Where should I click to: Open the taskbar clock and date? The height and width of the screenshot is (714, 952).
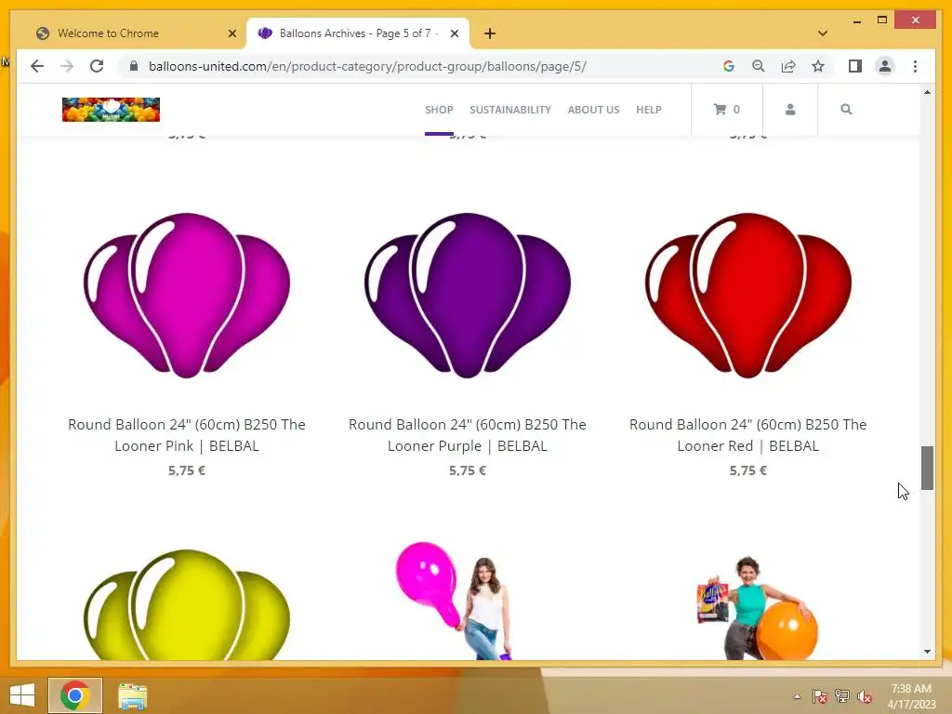coord(911,696)
